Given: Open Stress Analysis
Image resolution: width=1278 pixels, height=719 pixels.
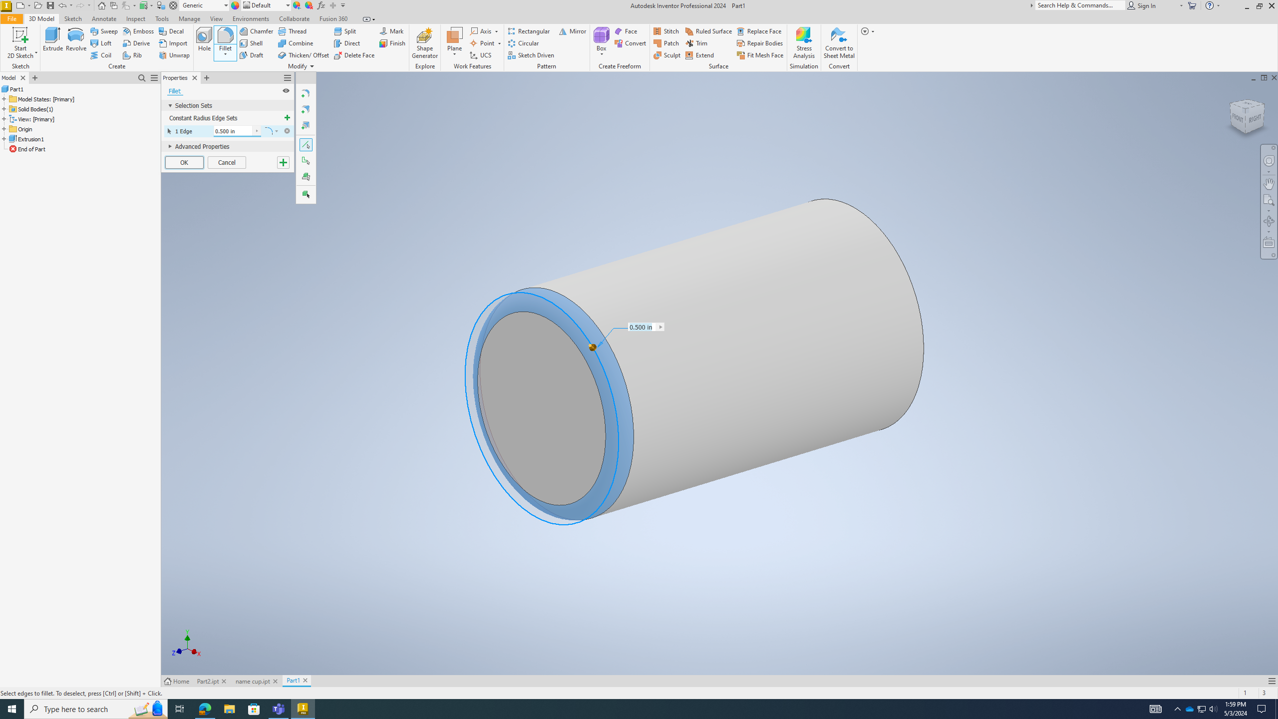Looking at the screenshot, I should tap(804, 43).
